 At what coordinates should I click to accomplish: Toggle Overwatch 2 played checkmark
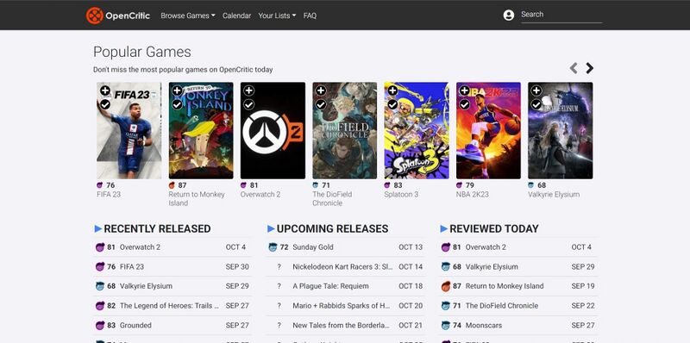[248, 104]
